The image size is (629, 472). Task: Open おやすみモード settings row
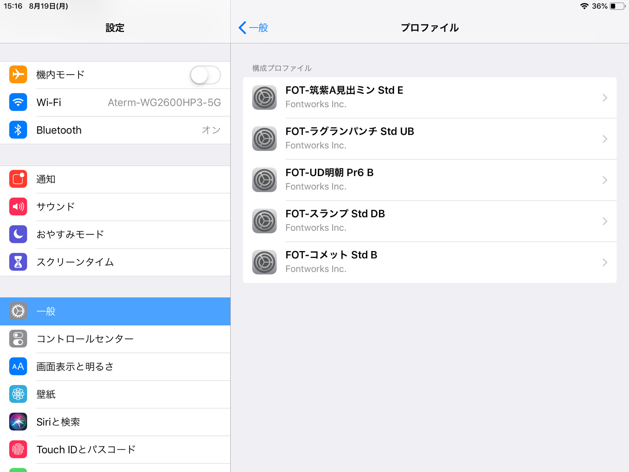point(115,234)
